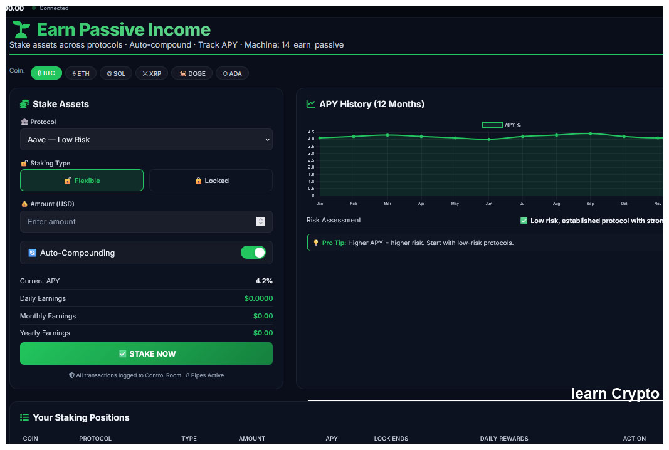Screen dimensions: 669x450
Task: Click the Sep data point on APY chart
Action: [591, 133]
